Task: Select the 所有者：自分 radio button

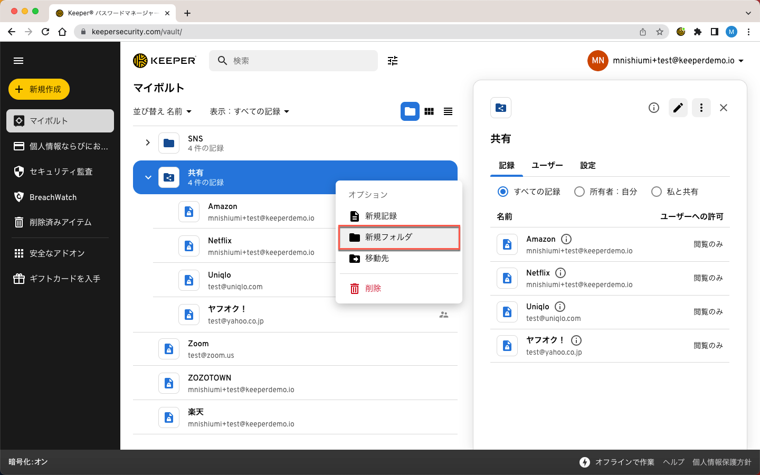Action: 579,192
